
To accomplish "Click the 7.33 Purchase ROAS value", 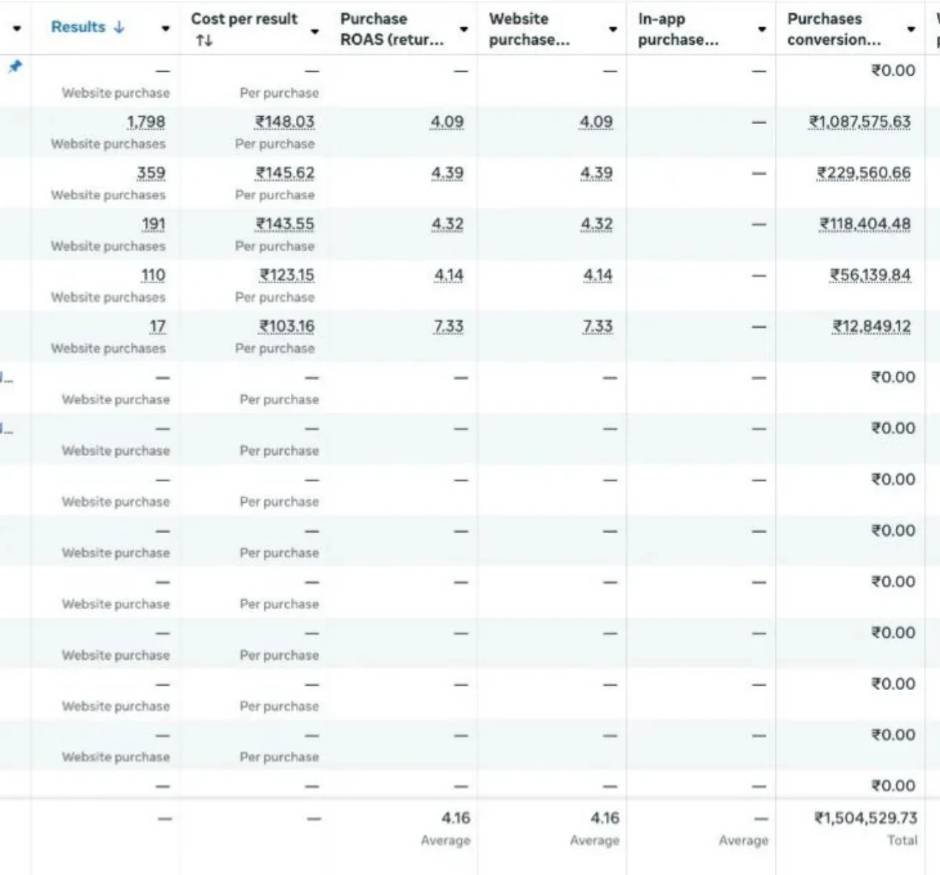I will (448, 326).
